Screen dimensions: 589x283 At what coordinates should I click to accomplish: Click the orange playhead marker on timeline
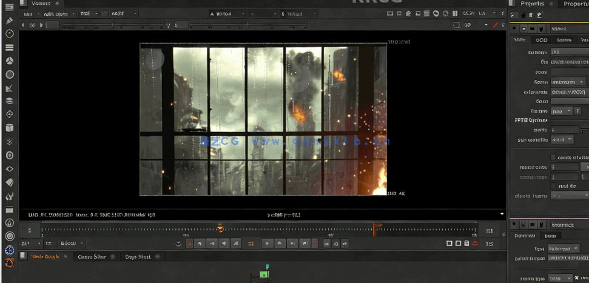click(x=220, y=228)
